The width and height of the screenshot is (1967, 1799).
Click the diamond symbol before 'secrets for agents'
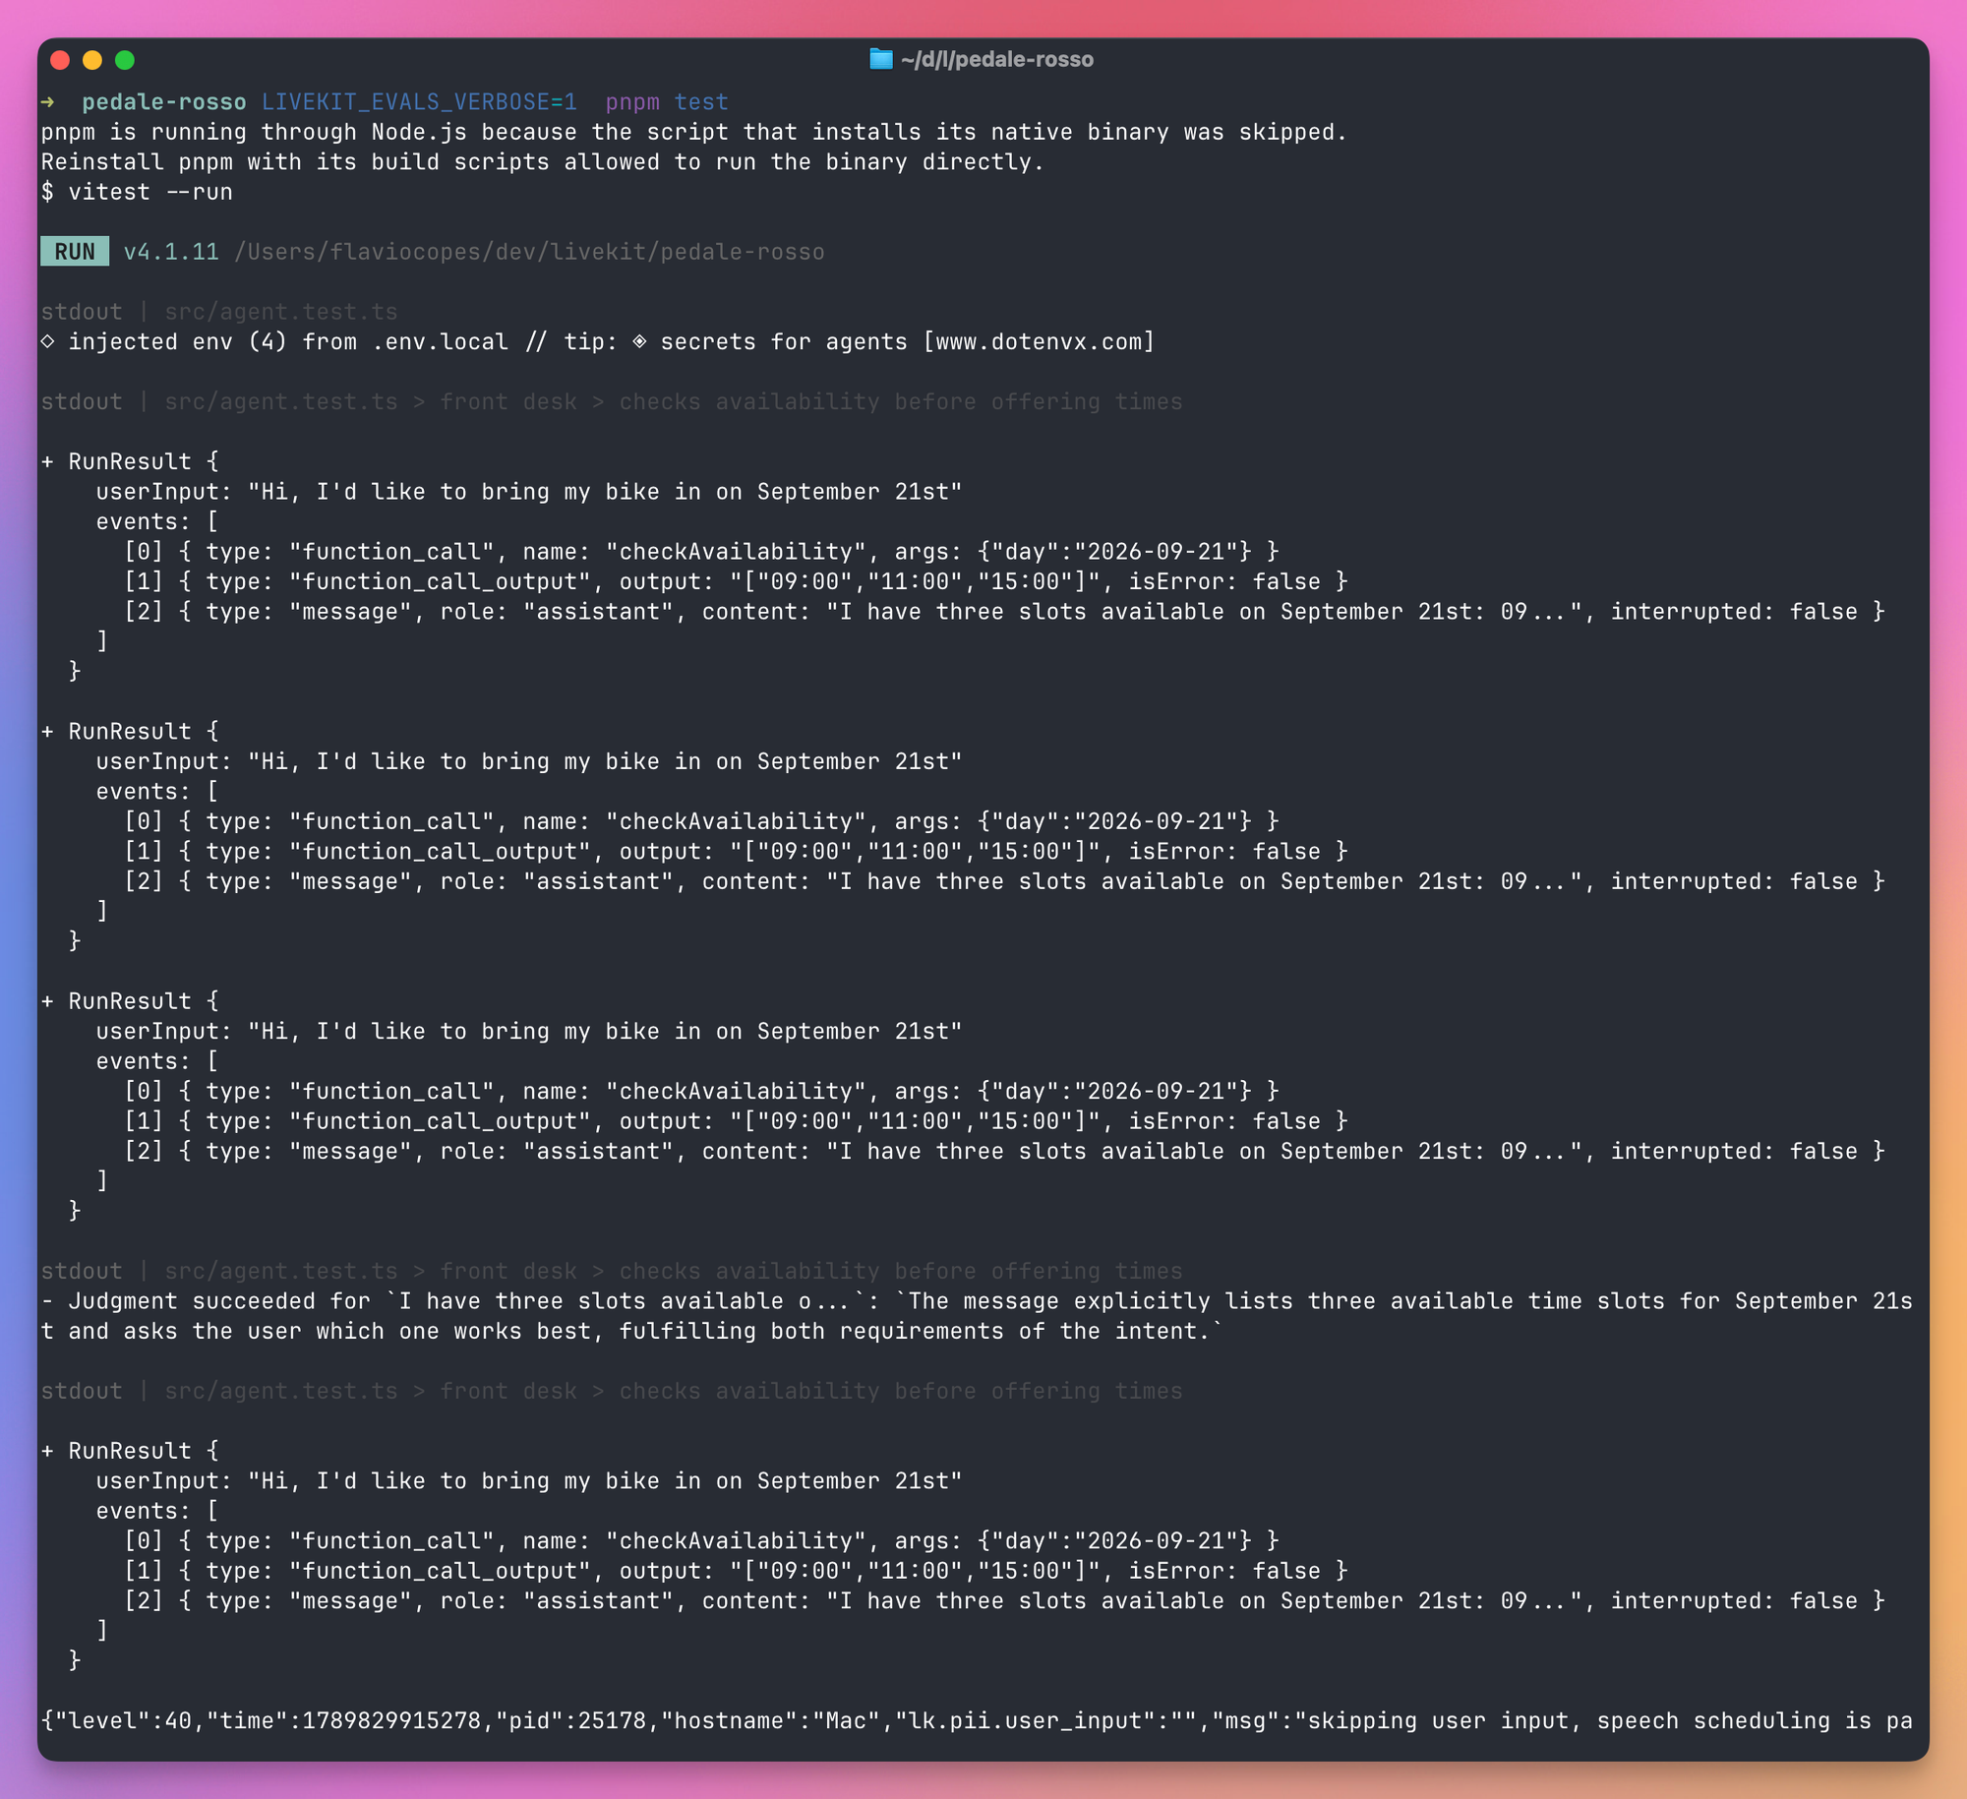(639, 341)
